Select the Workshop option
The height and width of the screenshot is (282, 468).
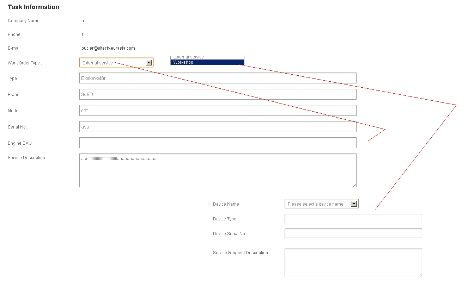207,62
